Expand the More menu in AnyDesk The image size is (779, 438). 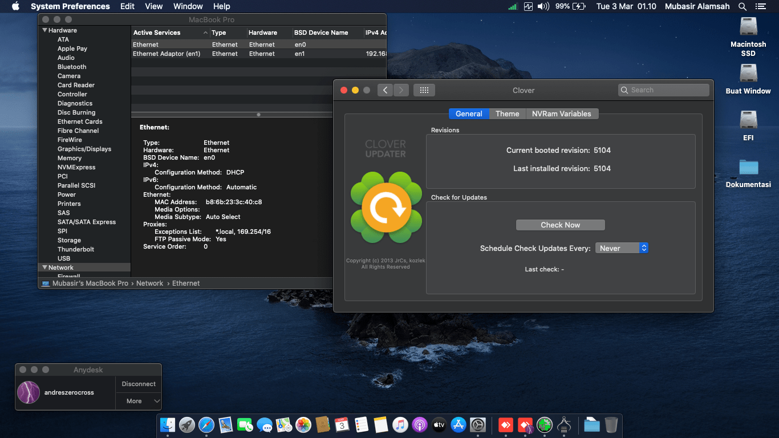click(x=139, y=401)
